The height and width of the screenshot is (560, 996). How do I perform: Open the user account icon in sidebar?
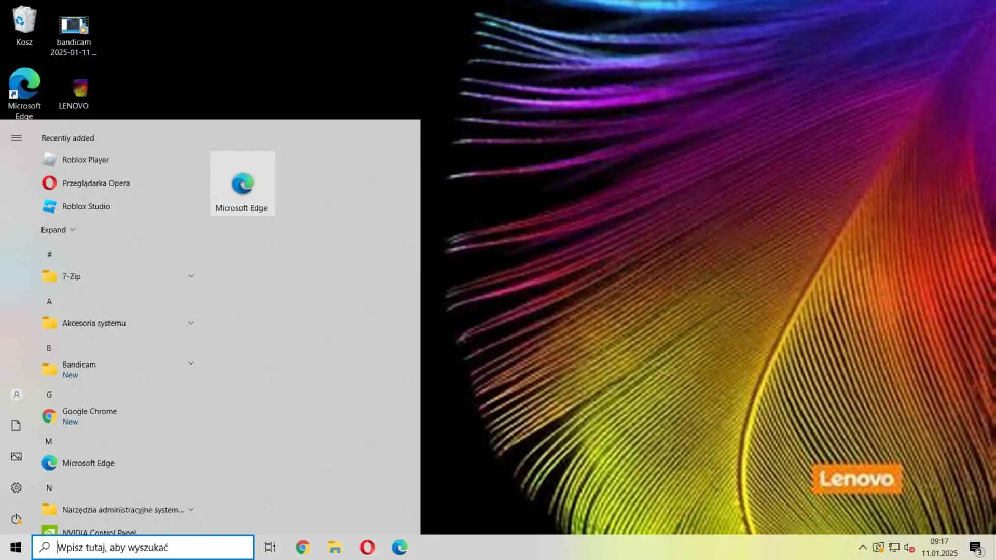point(16,395)
